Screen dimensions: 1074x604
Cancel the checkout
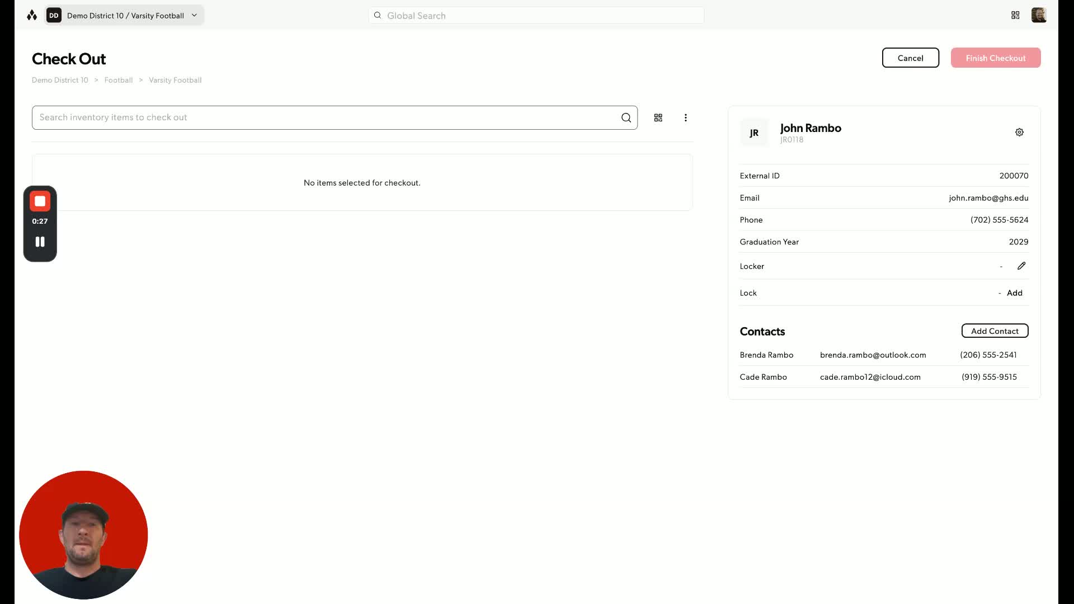(x=910, y=58)
